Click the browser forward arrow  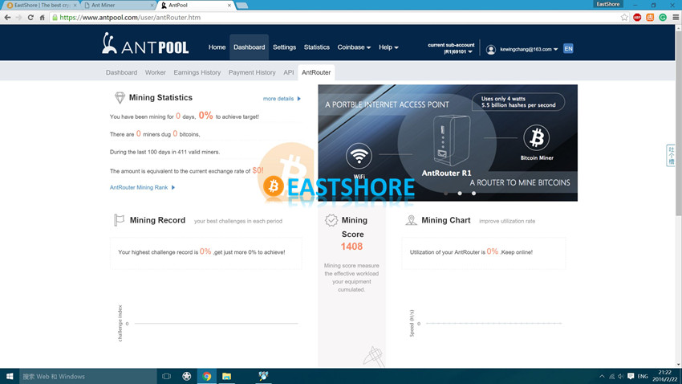click(18, 18)
